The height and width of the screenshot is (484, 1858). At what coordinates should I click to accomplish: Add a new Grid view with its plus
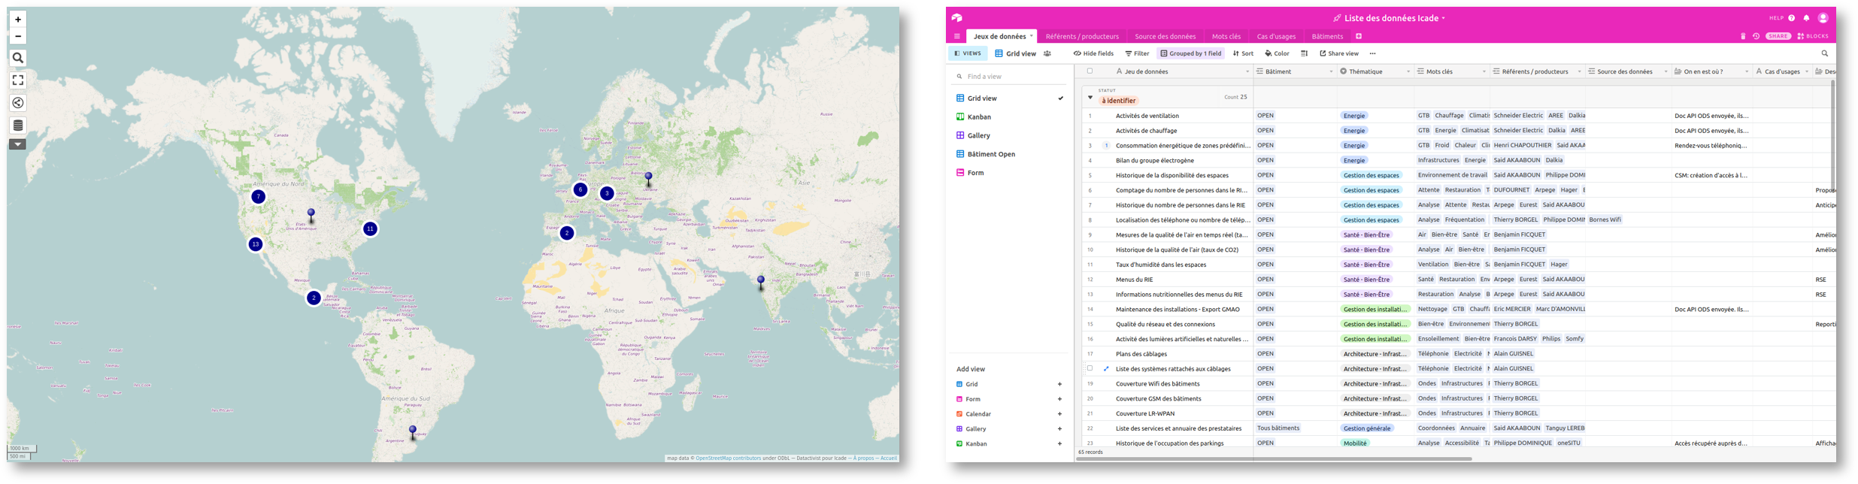[x=1059, y=384]
